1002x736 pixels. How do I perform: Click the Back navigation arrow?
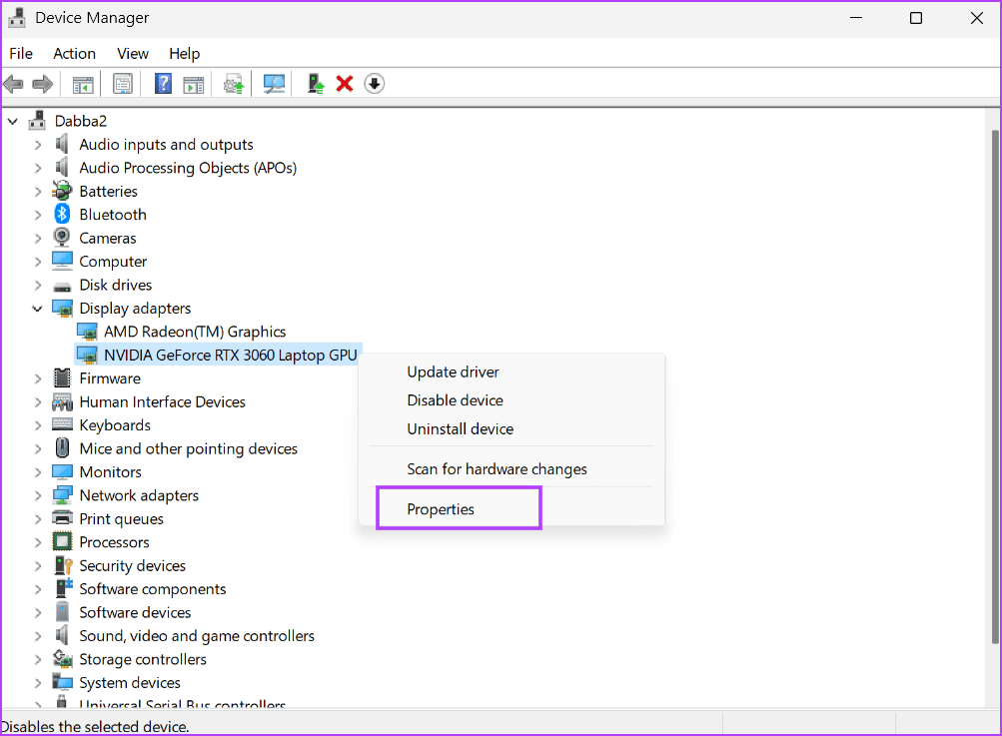click(13, 83)
